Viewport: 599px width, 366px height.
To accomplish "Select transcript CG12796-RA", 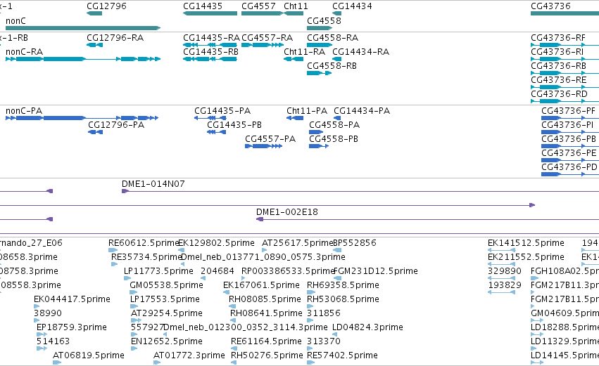I will pos(95,45).
